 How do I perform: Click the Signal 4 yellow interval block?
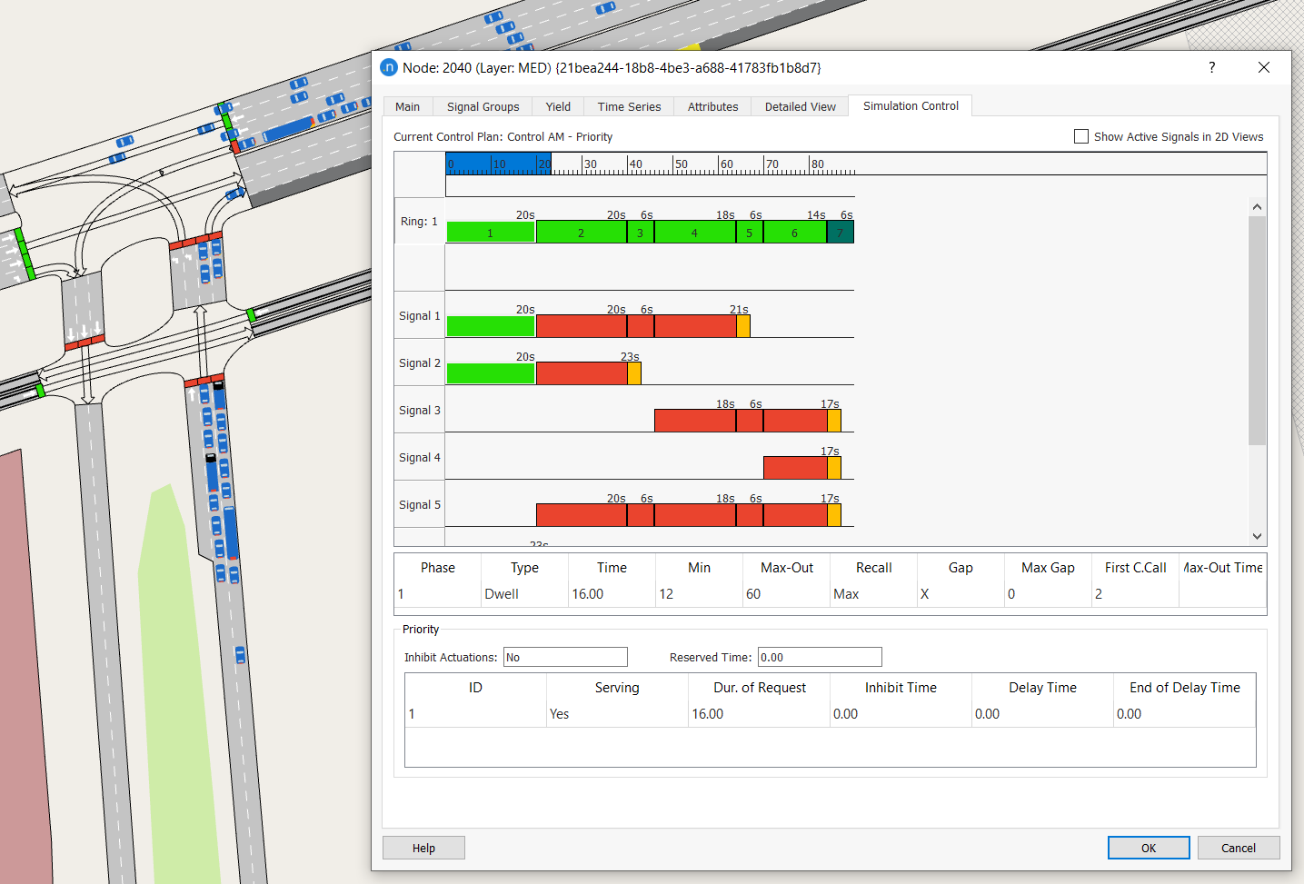click(834, 468)
